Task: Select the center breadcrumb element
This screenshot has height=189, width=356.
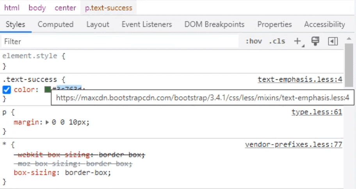Action: 66,8
